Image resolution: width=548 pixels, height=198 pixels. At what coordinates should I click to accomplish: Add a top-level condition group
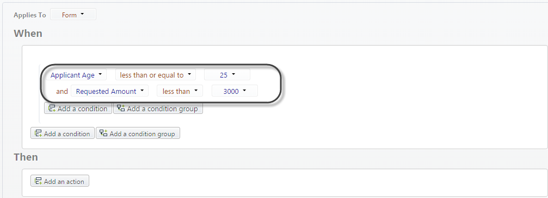click(138, 133)
